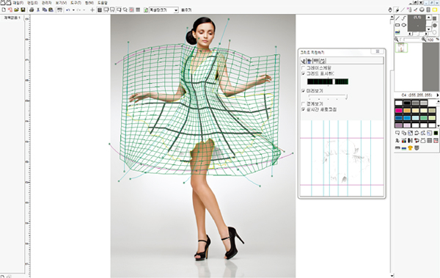
Task: Open the 도움말 Help menu
Action: click(x=103, y=3)
